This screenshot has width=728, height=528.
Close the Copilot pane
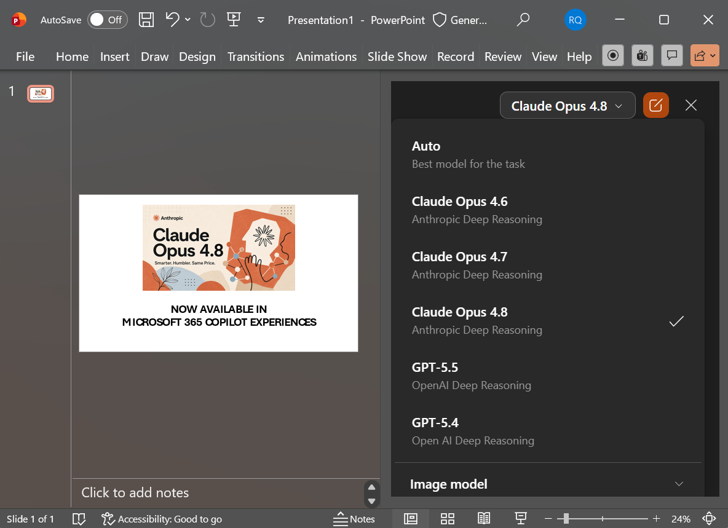tap(691, 105)
